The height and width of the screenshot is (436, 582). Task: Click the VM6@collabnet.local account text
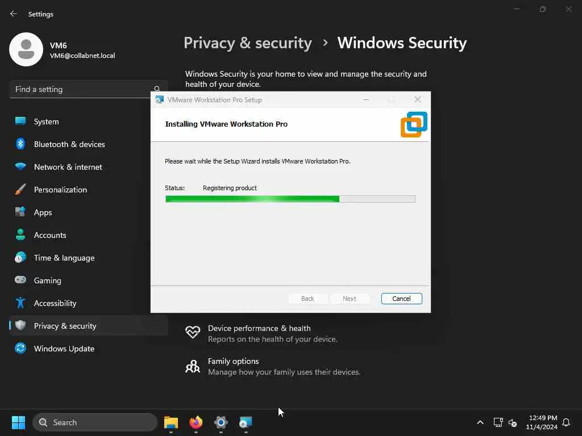(82, 56)
